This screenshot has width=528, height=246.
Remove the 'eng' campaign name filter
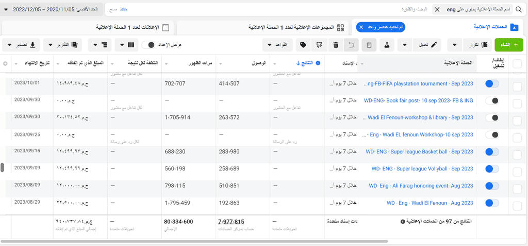pyautogui.click(x=437, y=10)
